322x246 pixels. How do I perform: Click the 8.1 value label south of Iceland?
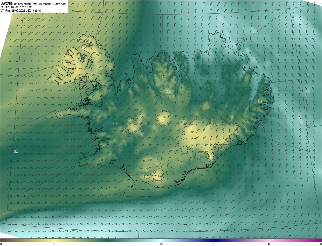pyautogui.click(x=199, y=228)
